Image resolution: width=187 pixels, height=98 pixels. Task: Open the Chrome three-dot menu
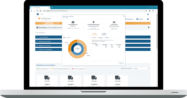(156, 11)
